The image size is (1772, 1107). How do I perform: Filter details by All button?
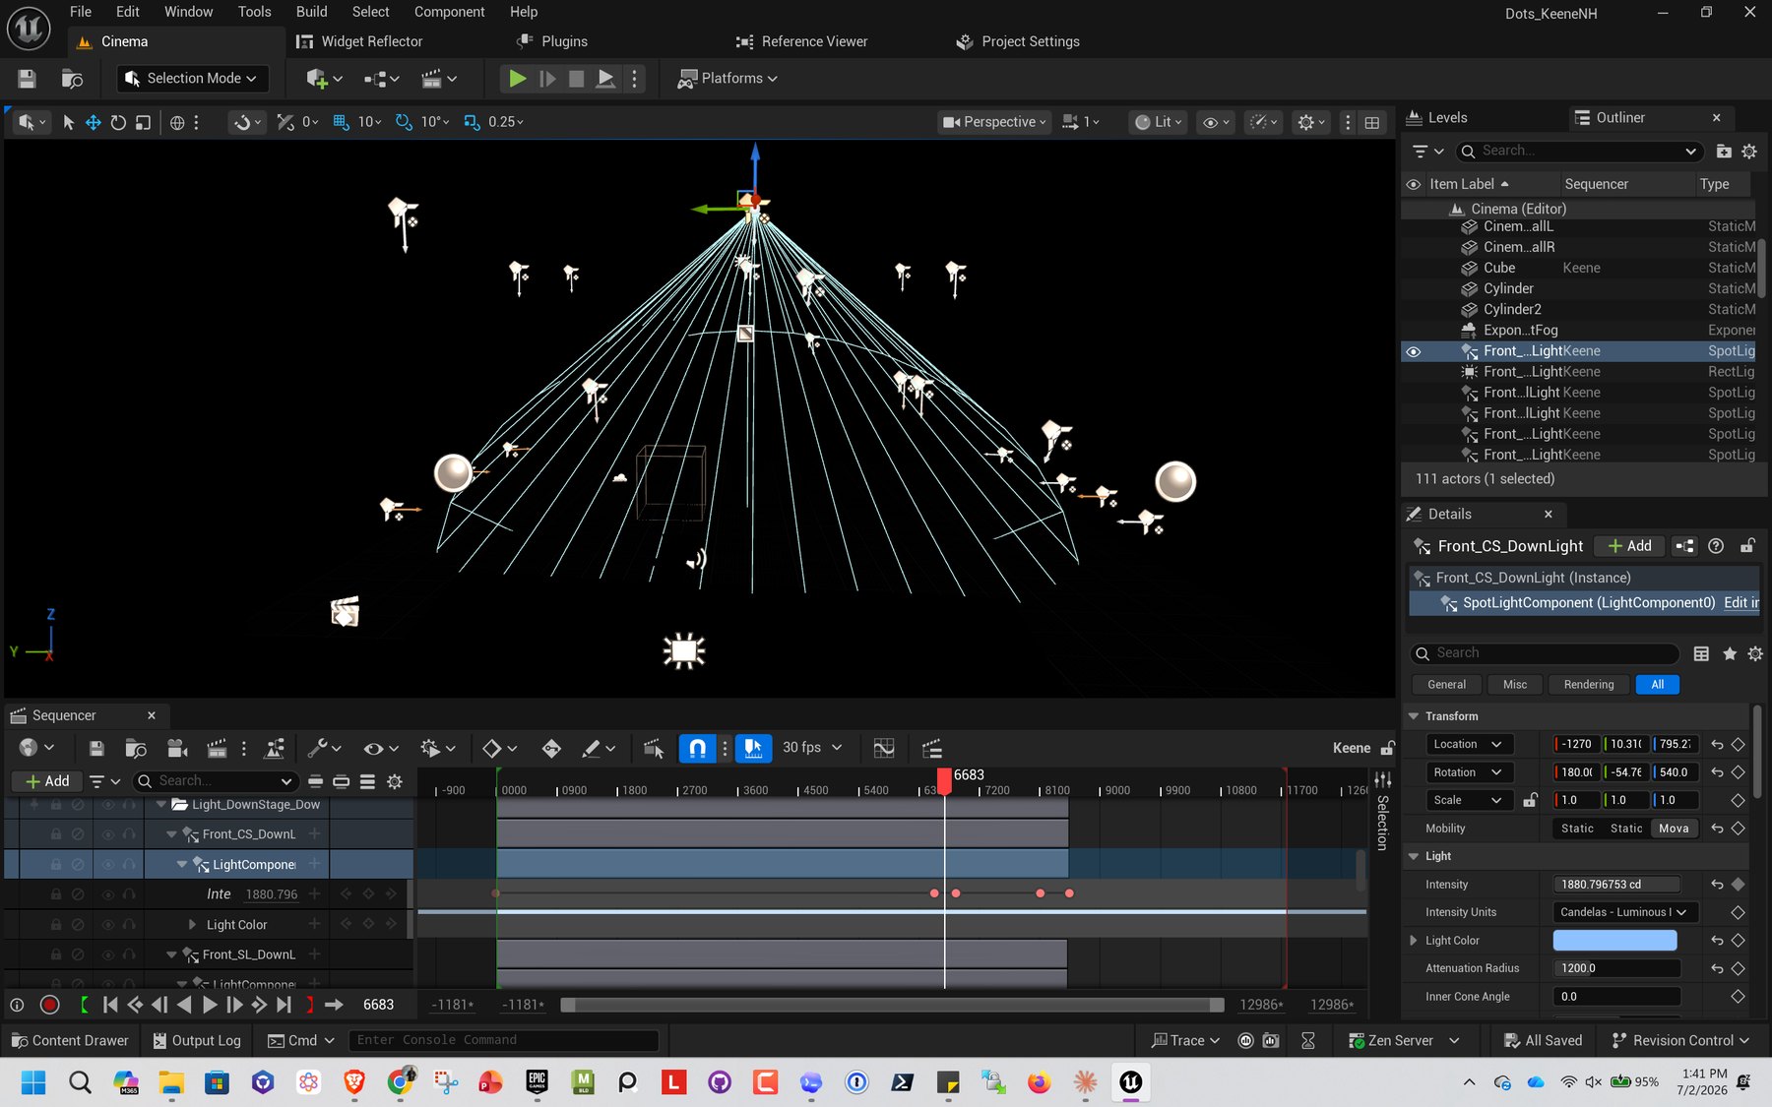(x=1657, y=685)
